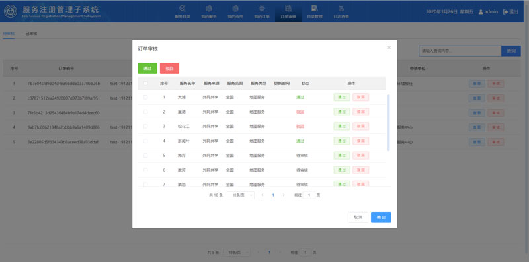Screen dimensions: 529x262
Task: Close the 订单审核 dialog with X
Action: click(389, 48)
